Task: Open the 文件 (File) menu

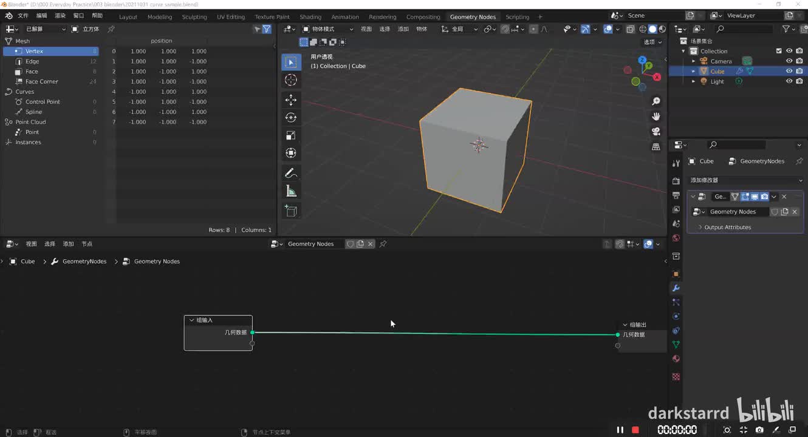Action: [23, 16]
